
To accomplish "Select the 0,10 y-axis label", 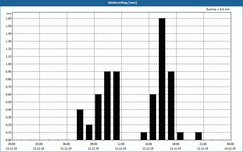I will pos(9,132).
